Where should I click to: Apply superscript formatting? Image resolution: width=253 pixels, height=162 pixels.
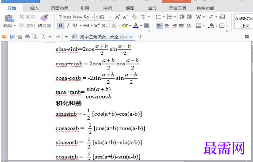97,26
